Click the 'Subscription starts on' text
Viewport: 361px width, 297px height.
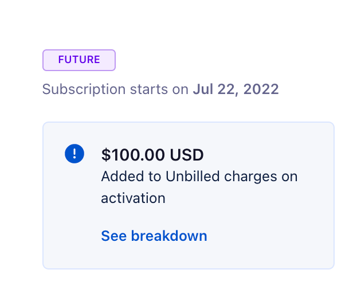tap(115, 89)
